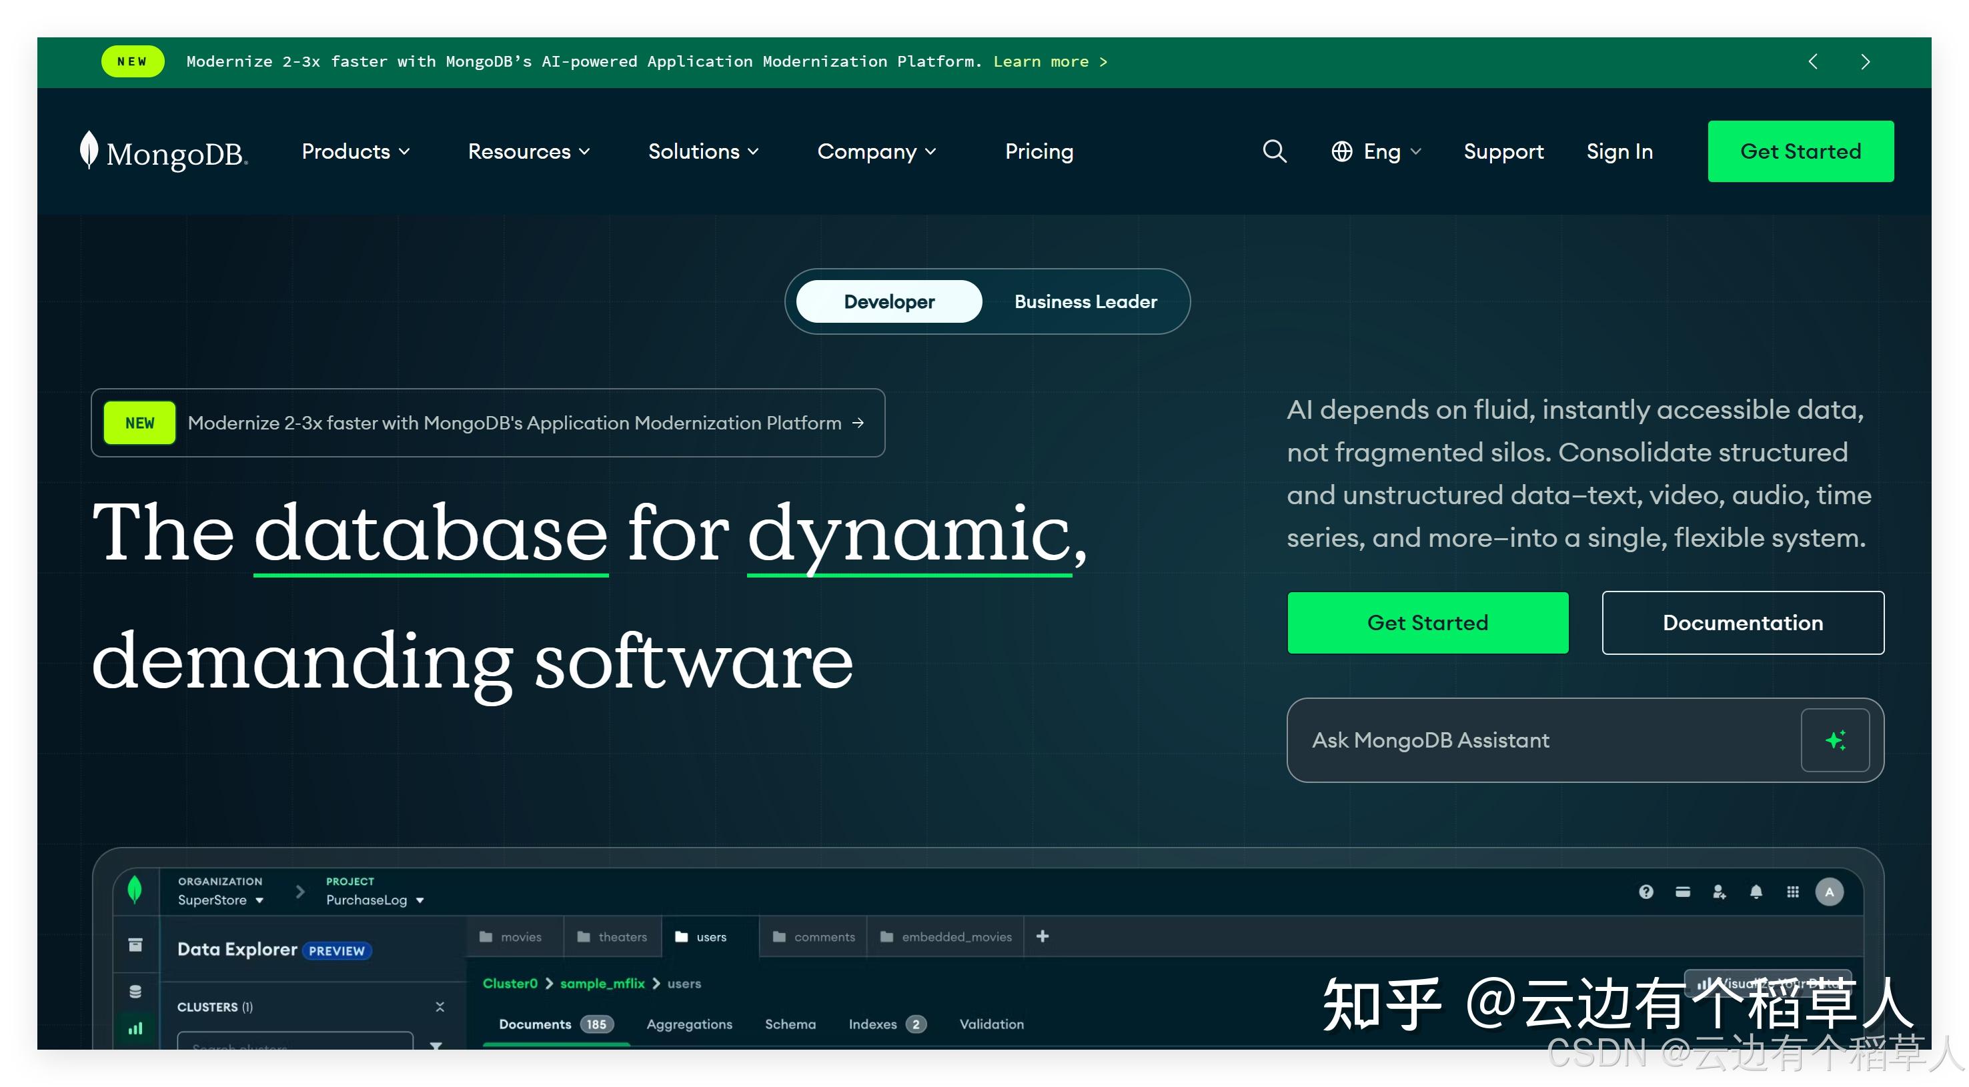
Task: Click the sparkle icon in Ask MongoDB Assistant bar
Action: [1835, 739]
